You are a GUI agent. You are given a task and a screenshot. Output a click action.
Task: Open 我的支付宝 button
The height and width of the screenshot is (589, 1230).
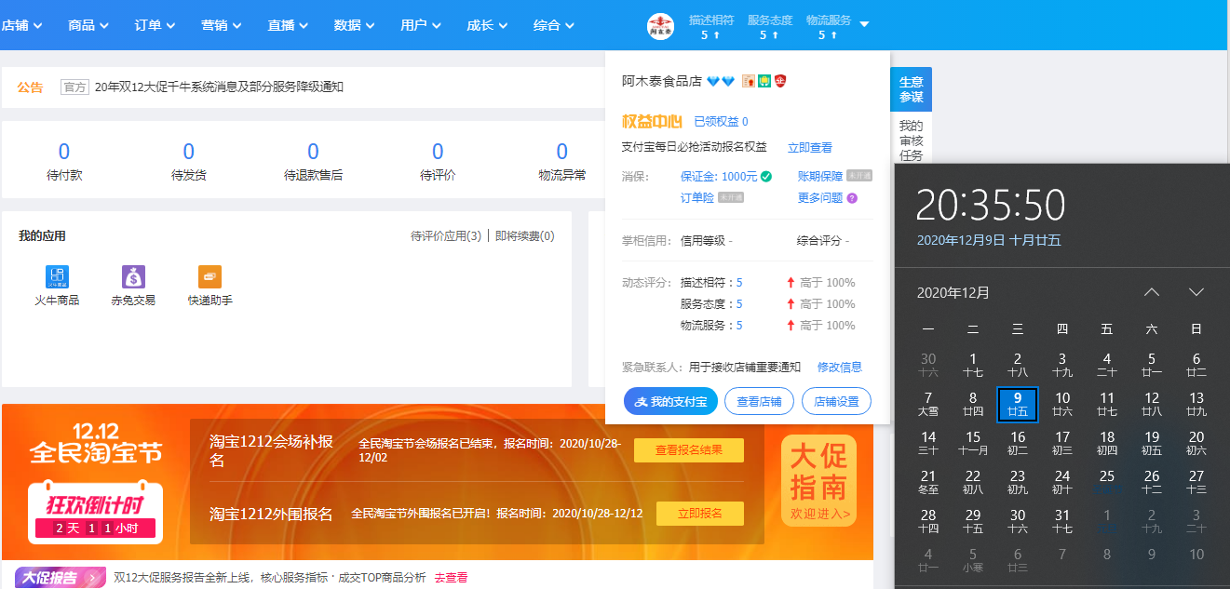(670, 401)
